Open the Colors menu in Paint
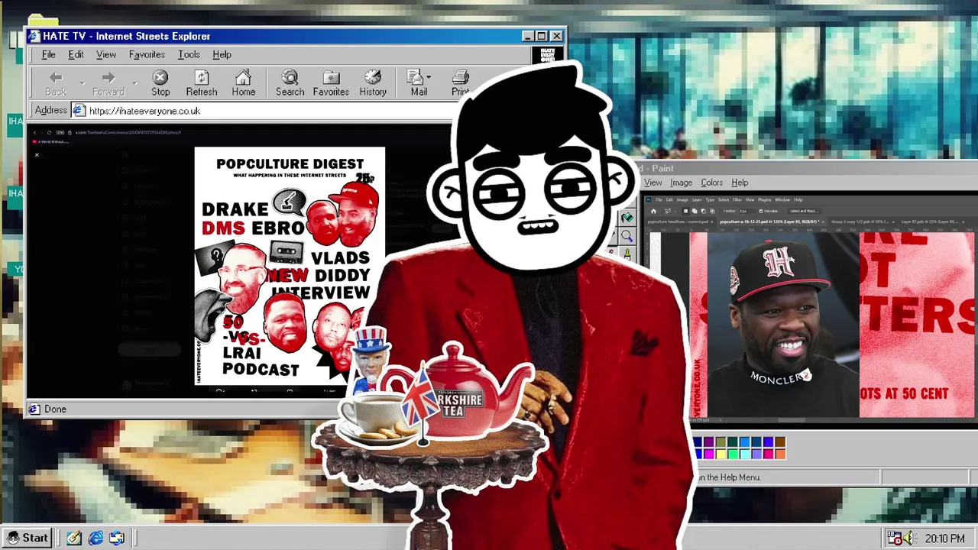 (711, 183)
